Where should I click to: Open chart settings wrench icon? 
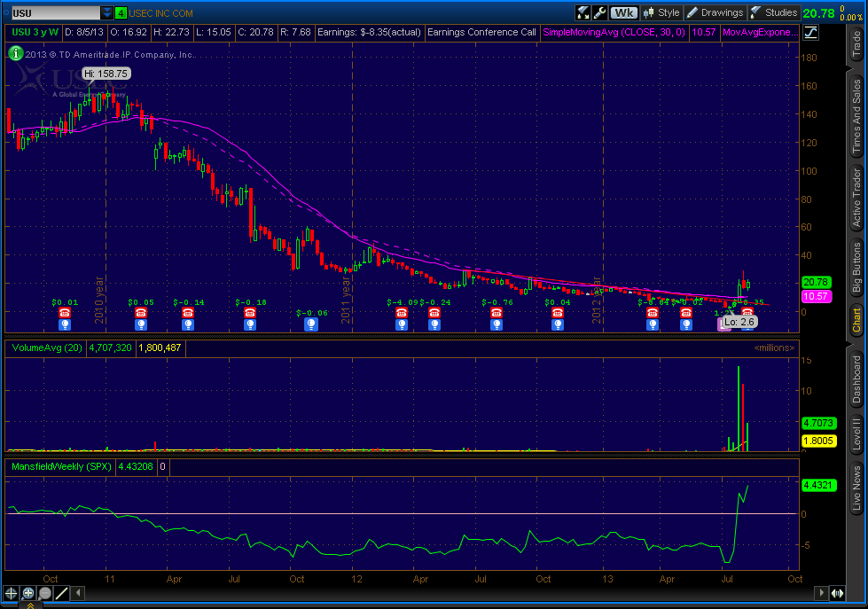pyautogui.click(x=600, y=12)
